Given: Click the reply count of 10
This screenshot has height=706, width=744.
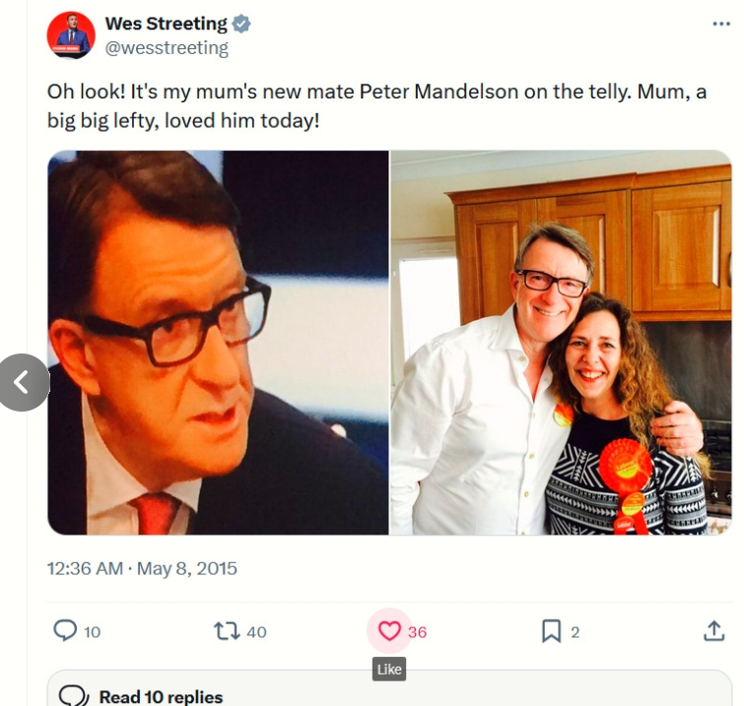Looking at the screenshot, I should tap(92, 632).
